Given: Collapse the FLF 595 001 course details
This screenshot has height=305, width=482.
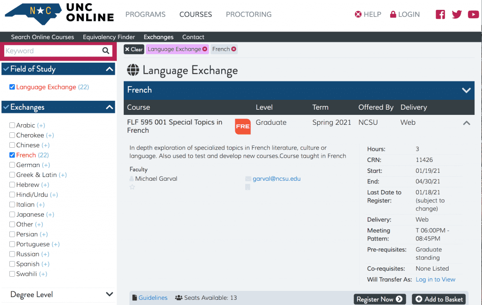Looking at the screenshot, I should [466, 123].
